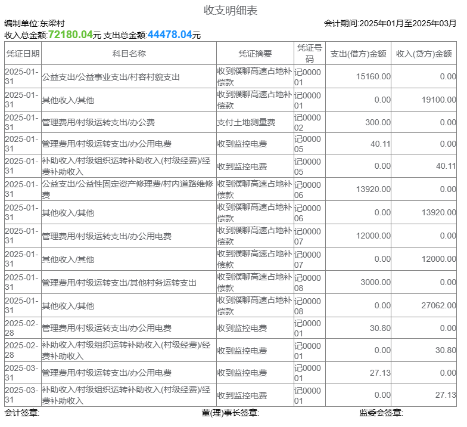467x427 pixels.
Task: Click the 会计签章 signature label
Action: pyautogui.click(x=21, y=413)
